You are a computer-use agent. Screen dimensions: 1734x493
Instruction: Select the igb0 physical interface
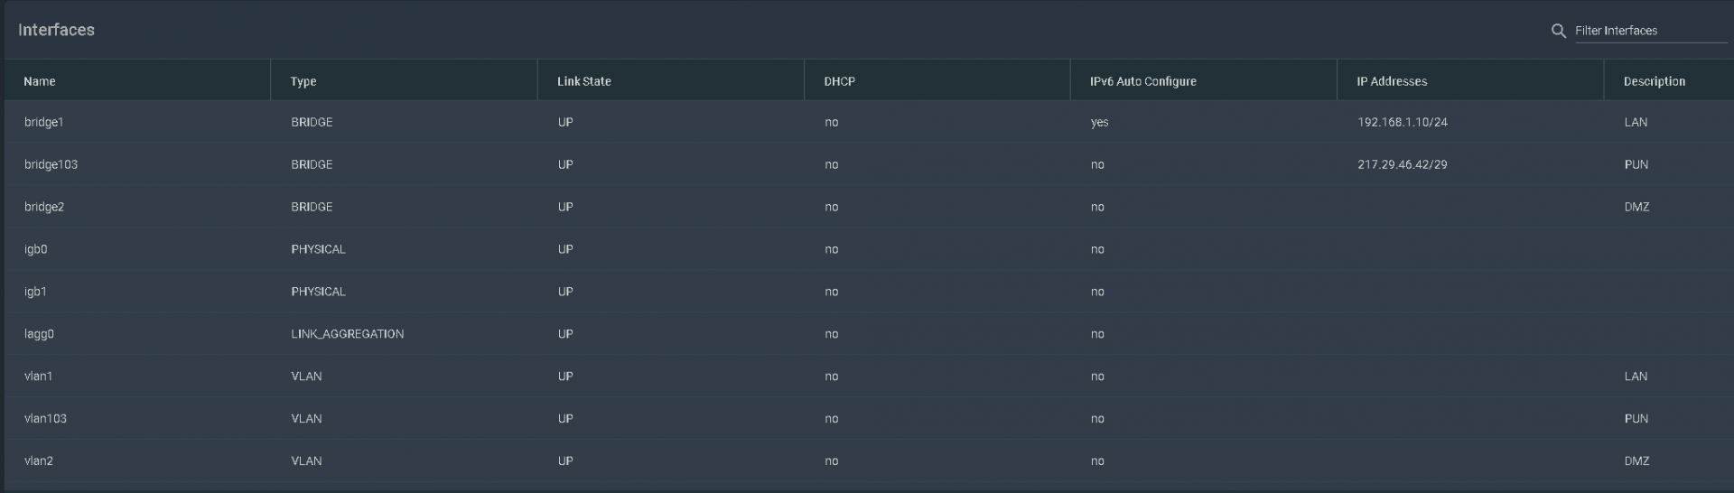[867, 249]
